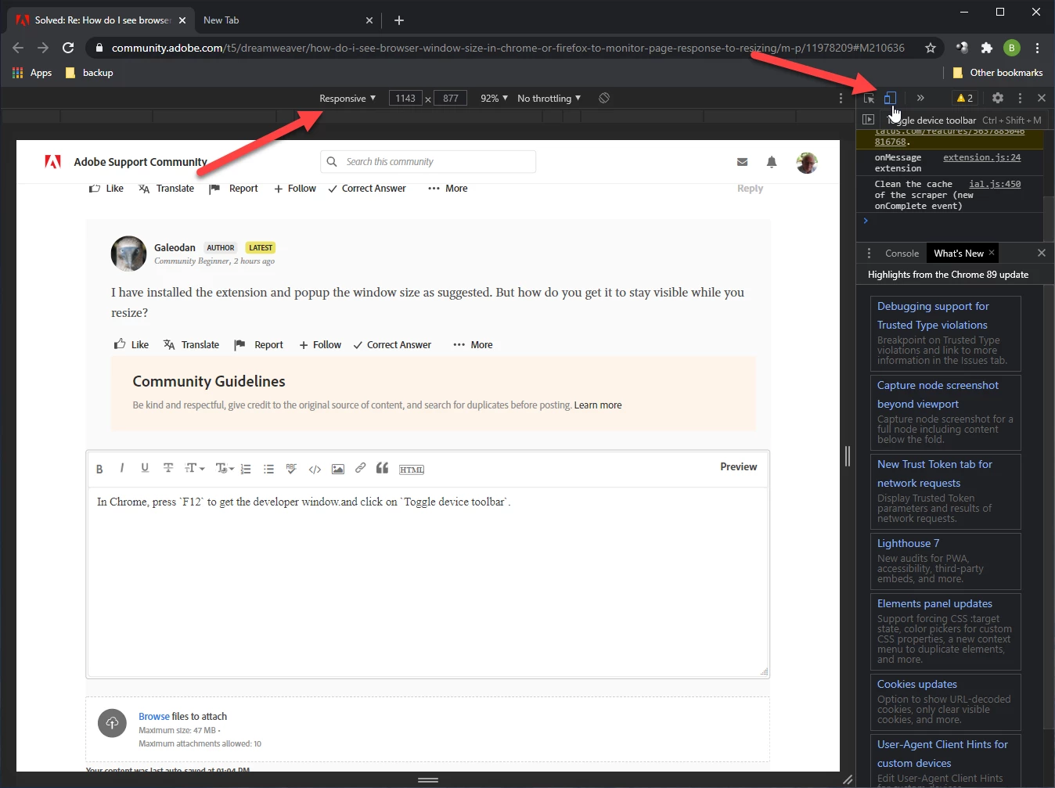Image resolution: width=1055 pixels, height=788 pixels.
Task: Open Debugging support for Trusted Type violations
Action: (945, 335)
